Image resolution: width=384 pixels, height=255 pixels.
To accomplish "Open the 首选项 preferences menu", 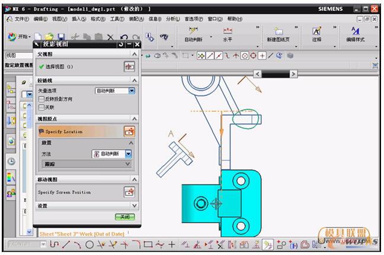I will (x=193, y=19).
